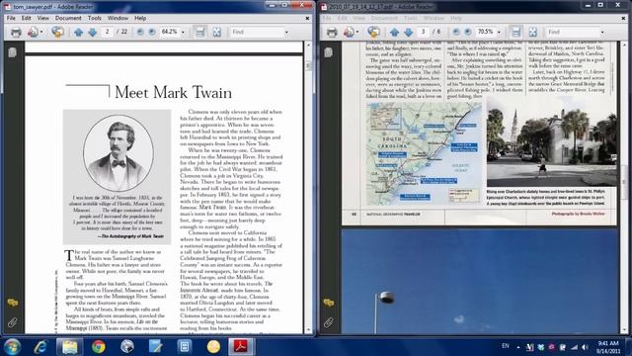Click scroll down arrow in tom_sawyer window
This screenshot has width=632, height=356.
click(x=308, y=330)
